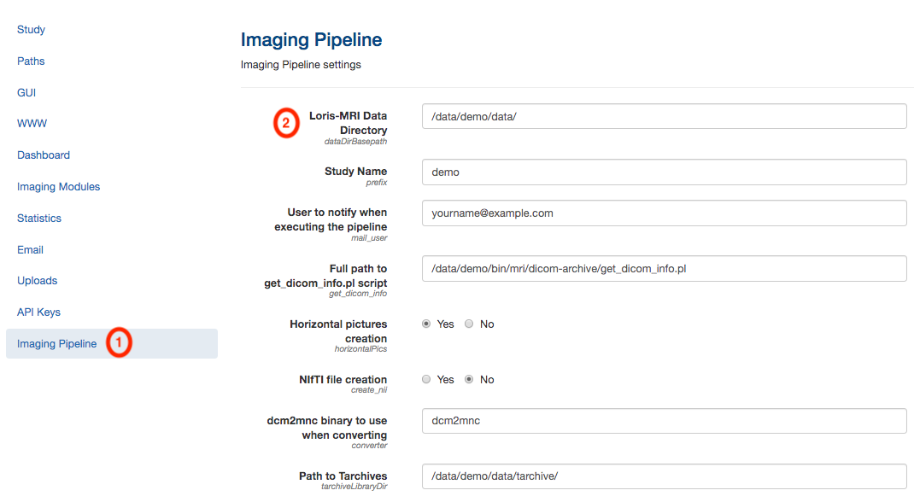This screenshot has height=502, width=914.
Task: Set Horizontal pictures creation to Yes
Action: coord(426,324)
